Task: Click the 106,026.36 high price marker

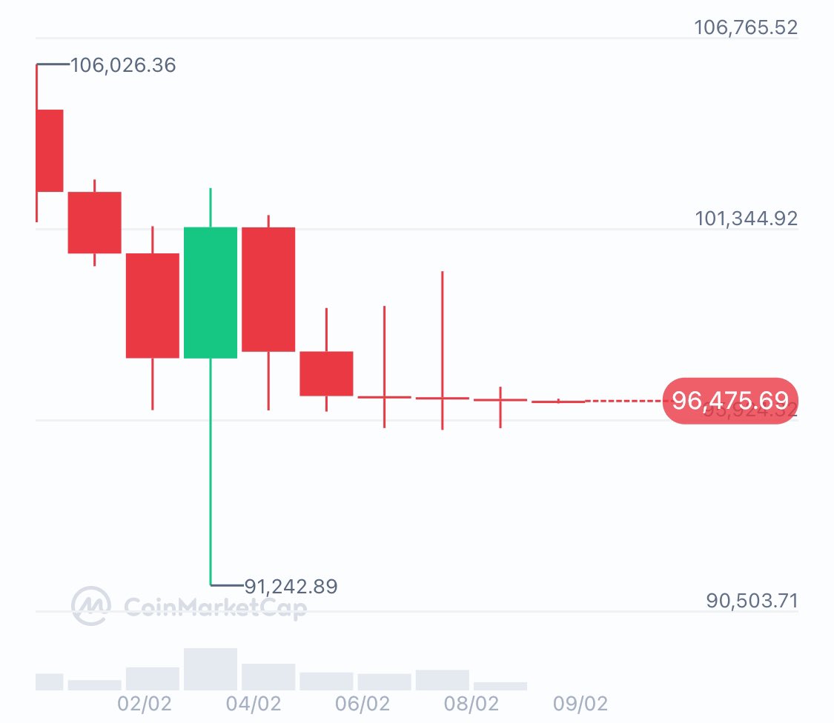Action: (x=123, y=65)
